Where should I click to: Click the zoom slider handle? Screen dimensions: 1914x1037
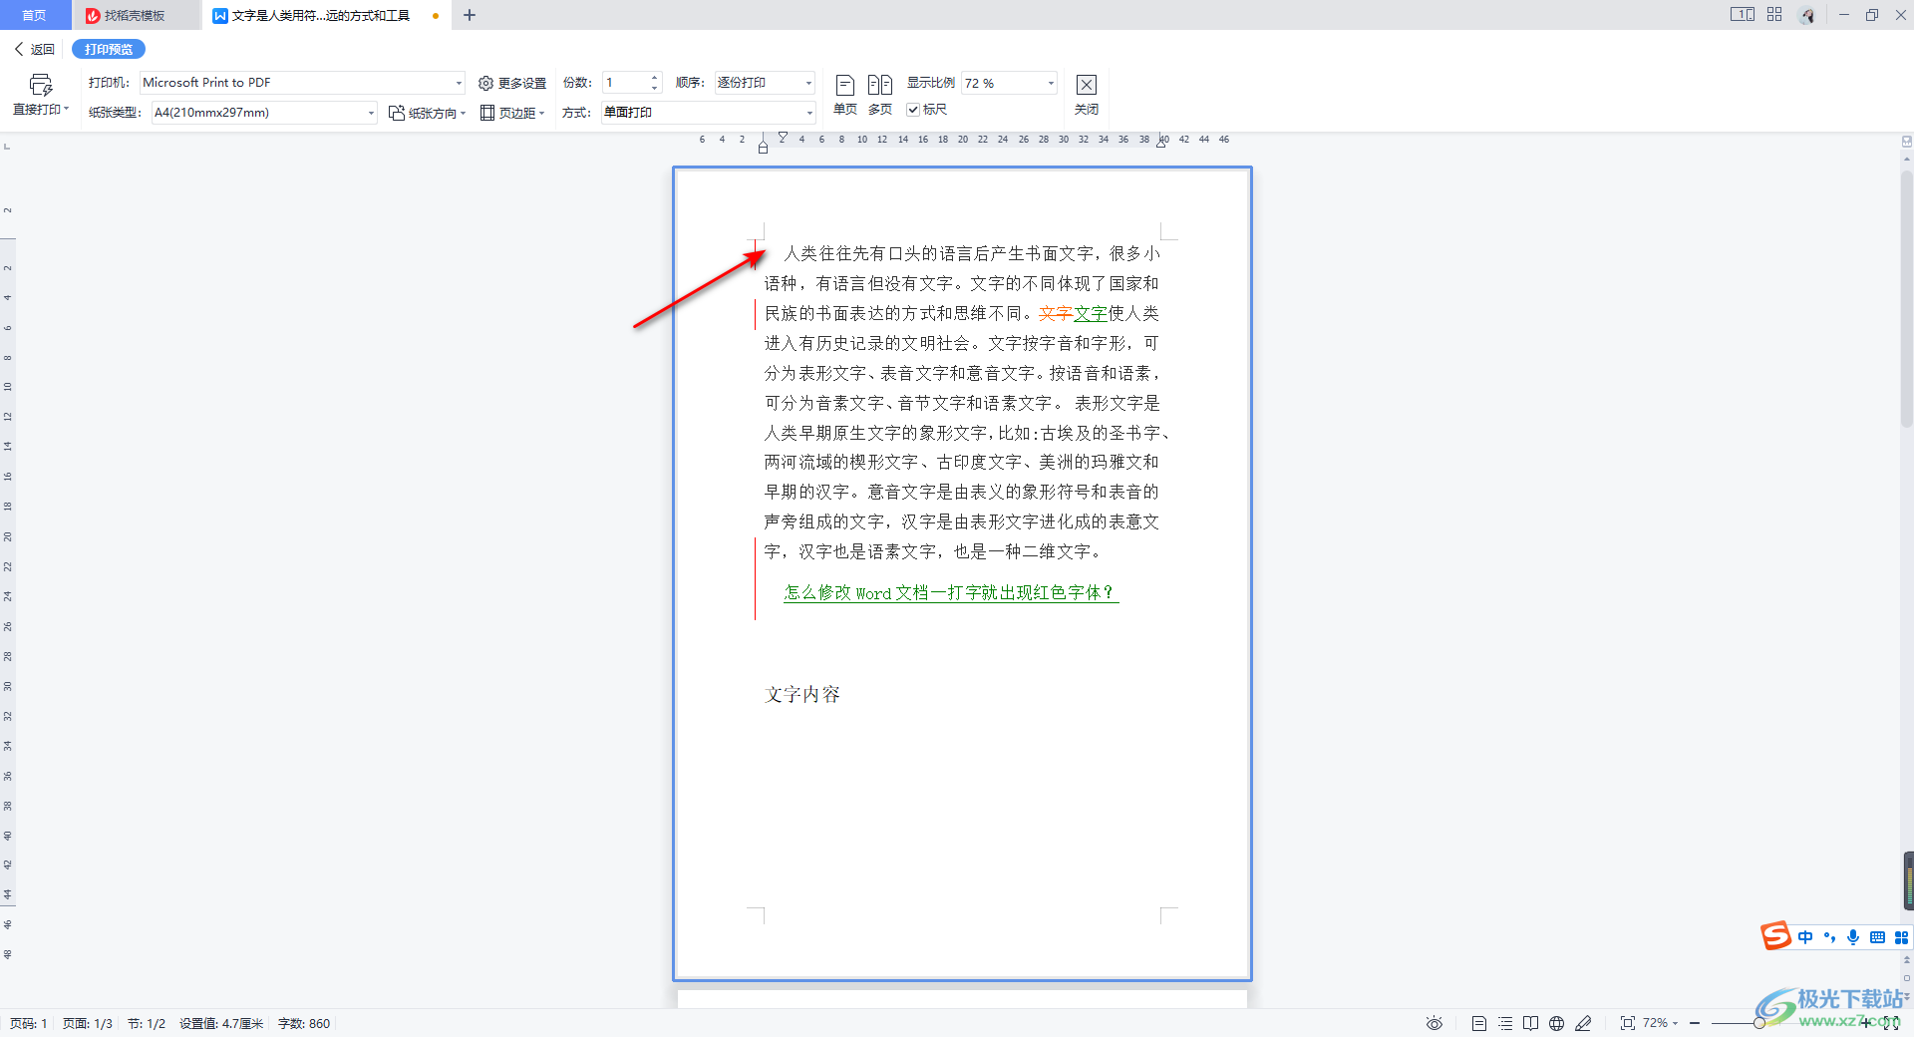tap(1759, 1023)
